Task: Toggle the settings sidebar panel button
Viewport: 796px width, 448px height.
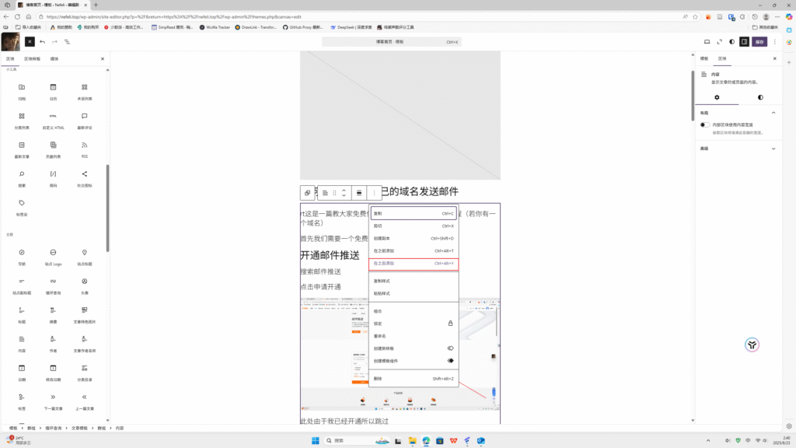Action: (x=744, y=42)
